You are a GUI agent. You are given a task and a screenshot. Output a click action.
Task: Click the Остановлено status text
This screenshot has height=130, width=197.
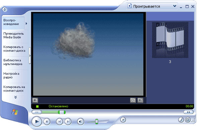[x=58, y=106]
